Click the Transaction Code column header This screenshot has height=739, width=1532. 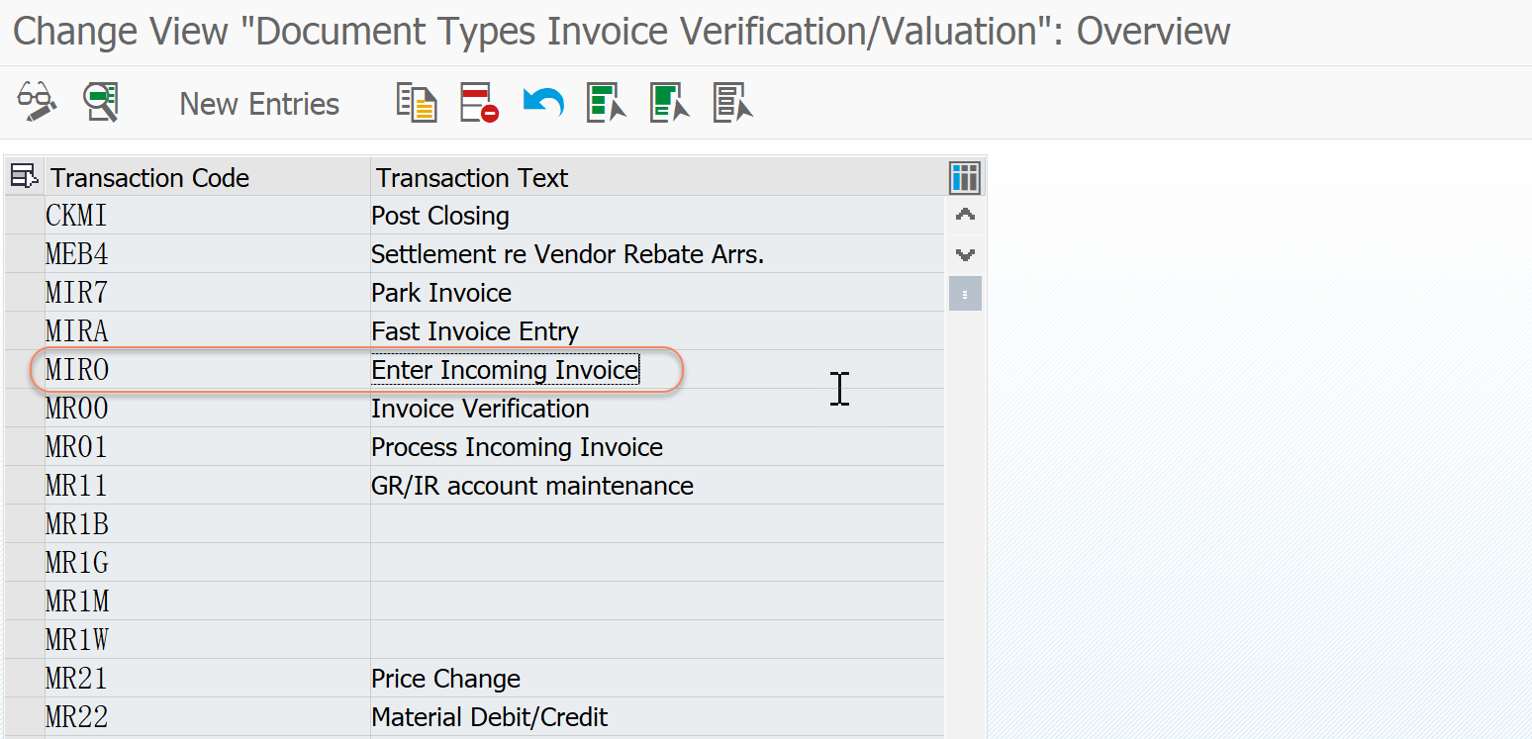149,177
